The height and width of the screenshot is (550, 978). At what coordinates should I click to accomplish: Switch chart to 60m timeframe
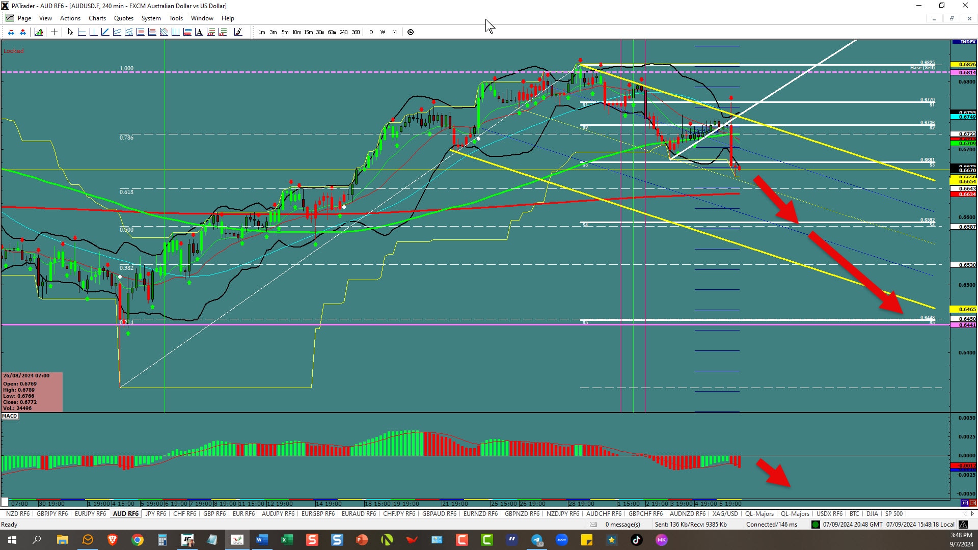(x=332, y=32)
